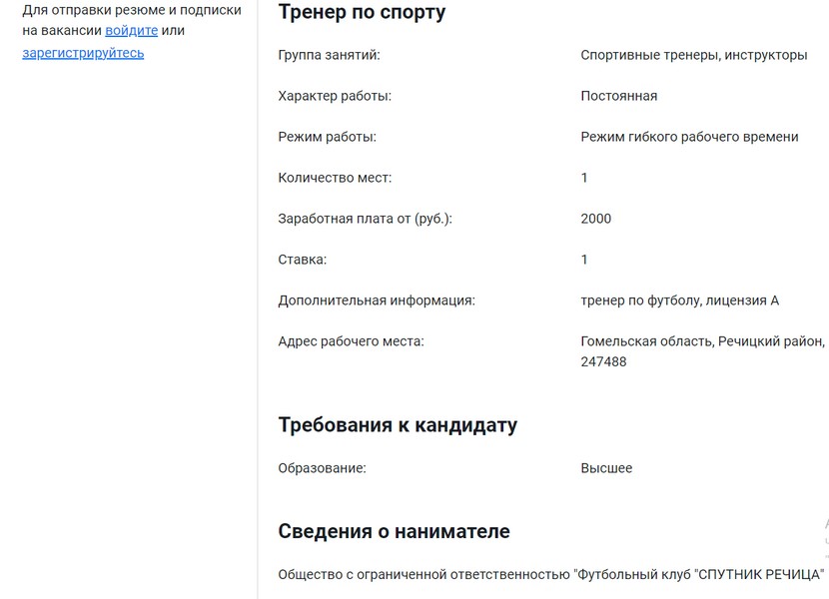The width and height of the screenshot is (829, 599).
Task: Click the "Сведения о нанимателе" heading
Action: [394, 531]
